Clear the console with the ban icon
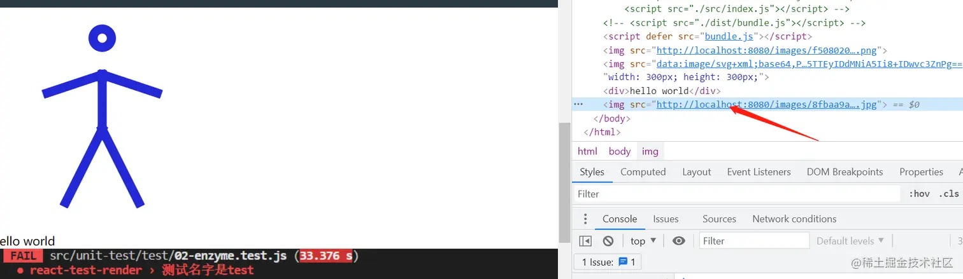The height and width of the screenshot is (279, 963). [608, 241]
